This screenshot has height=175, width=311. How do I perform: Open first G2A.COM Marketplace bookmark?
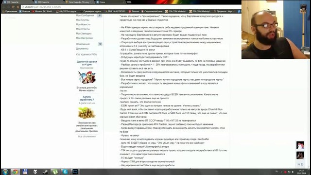click(x=176, y=11)
